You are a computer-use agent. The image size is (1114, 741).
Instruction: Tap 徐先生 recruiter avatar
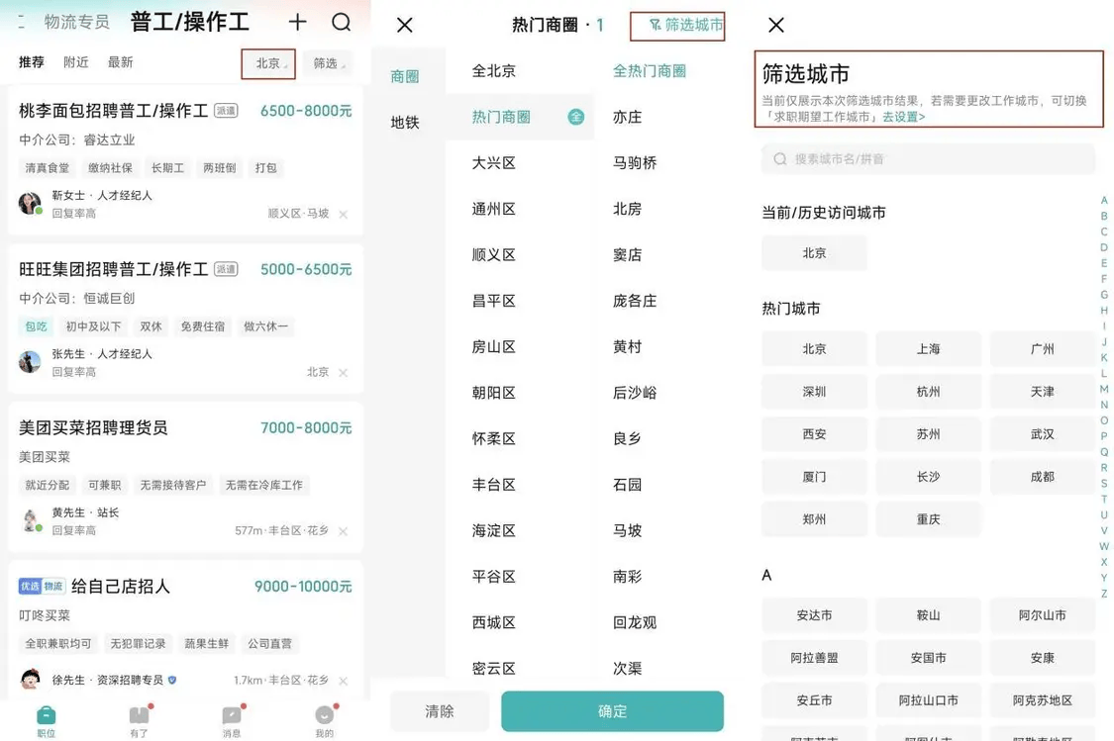[30, 680]
